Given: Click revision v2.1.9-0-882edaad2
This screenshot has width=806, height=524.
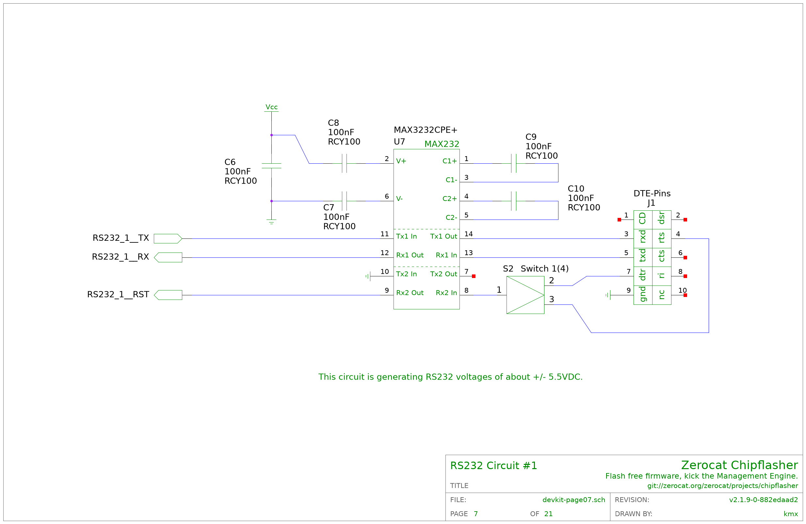Looking at the screenshot, I should (763, 499).
